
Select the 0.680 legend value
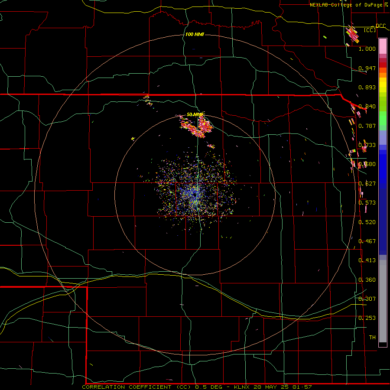click(x=367, y=164)
